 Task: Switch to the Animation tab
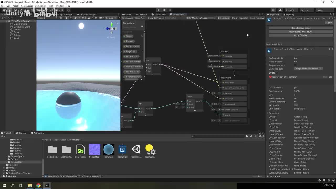pyautogui.click(x=37, y=133)
